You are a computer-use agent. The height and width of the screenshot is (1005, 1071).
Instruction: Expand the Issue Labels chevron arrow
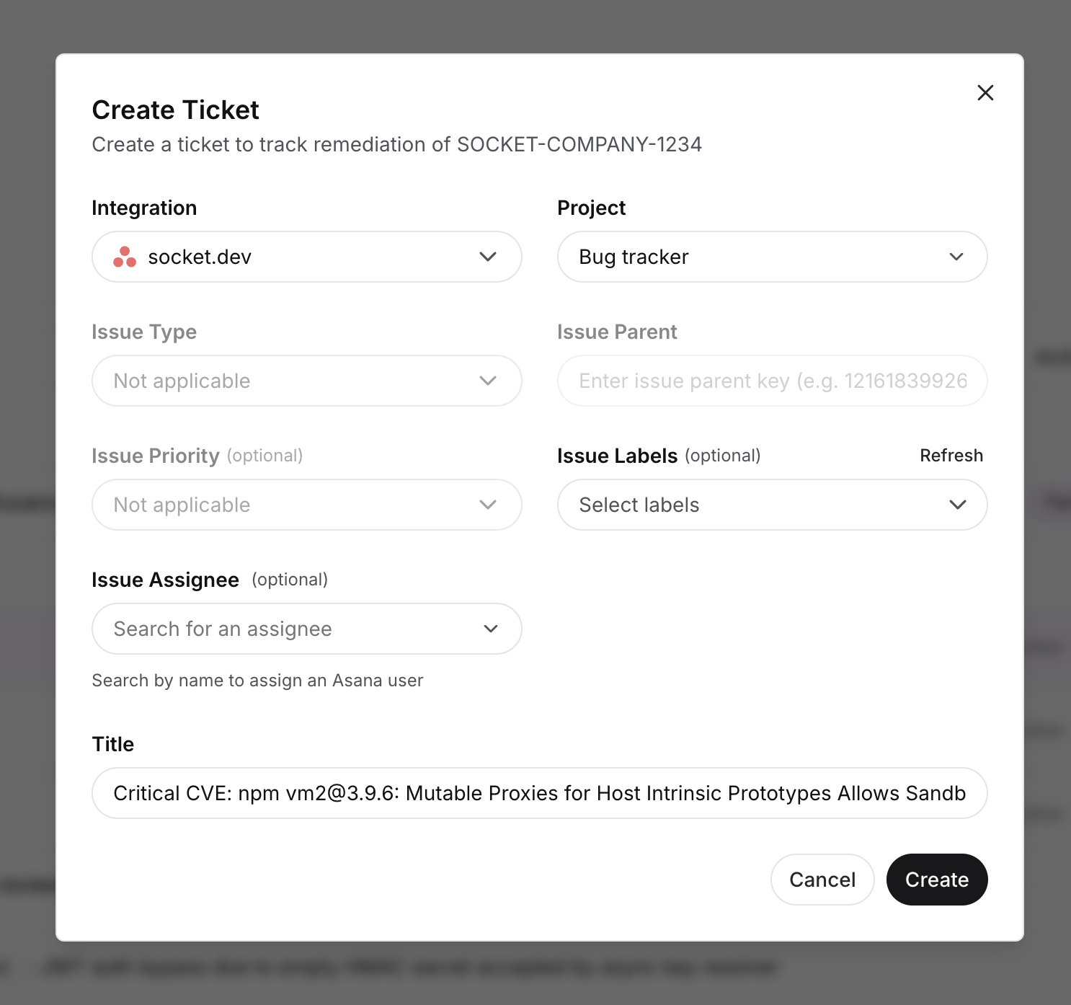(x=957, y=505)
